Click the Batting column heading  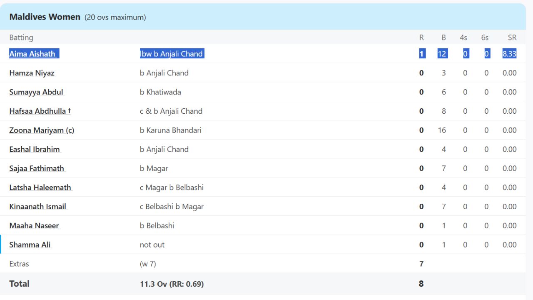tap(21, 37)
